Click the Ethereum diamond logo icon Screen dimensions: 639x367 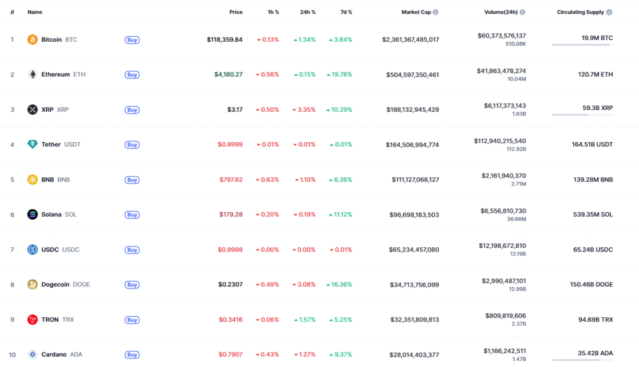[x=32, y=74]
